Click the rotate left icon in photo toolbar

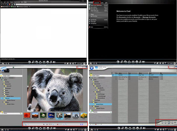44,124
